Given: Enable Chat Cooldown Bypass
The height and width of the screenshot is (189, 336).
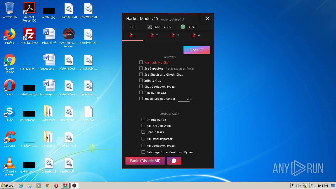Looking at the screenshot, I should click(141, 86).
